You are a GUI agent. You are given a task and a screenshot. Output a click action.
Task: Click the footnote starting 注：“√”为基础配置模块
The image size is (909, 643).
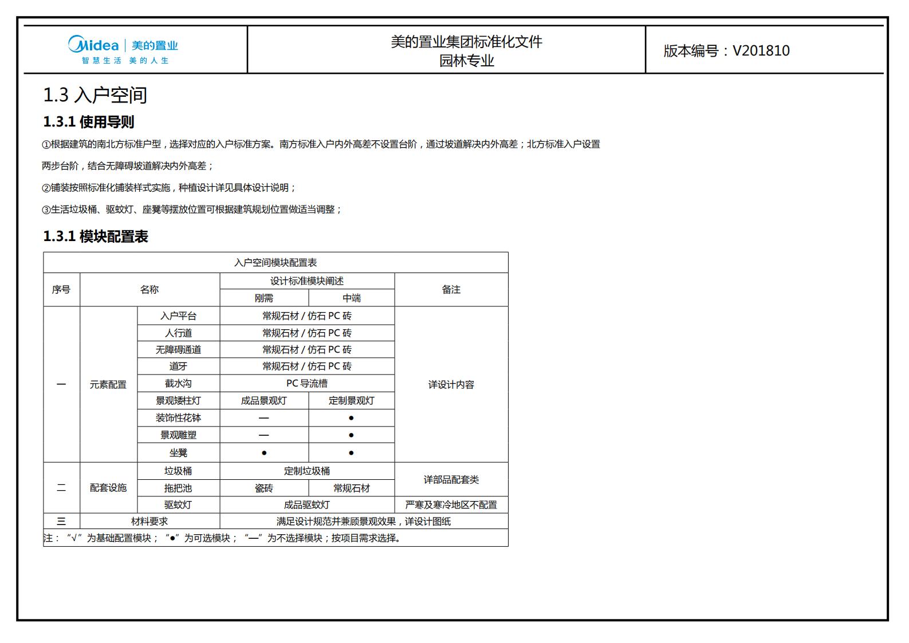222,538
